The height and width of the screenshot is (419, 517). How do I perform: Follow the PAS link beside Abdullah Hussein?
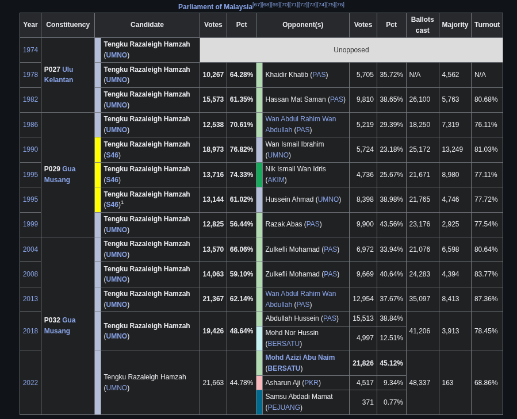point(330,318)
